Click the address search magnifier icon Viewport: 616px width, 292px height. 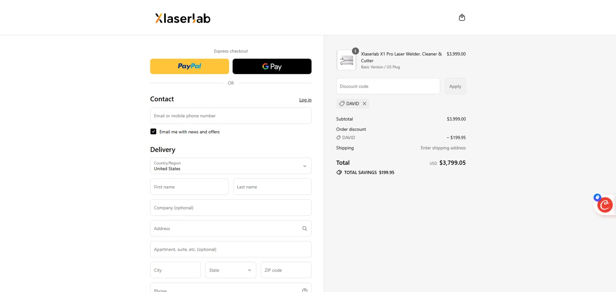pos(305,228)
